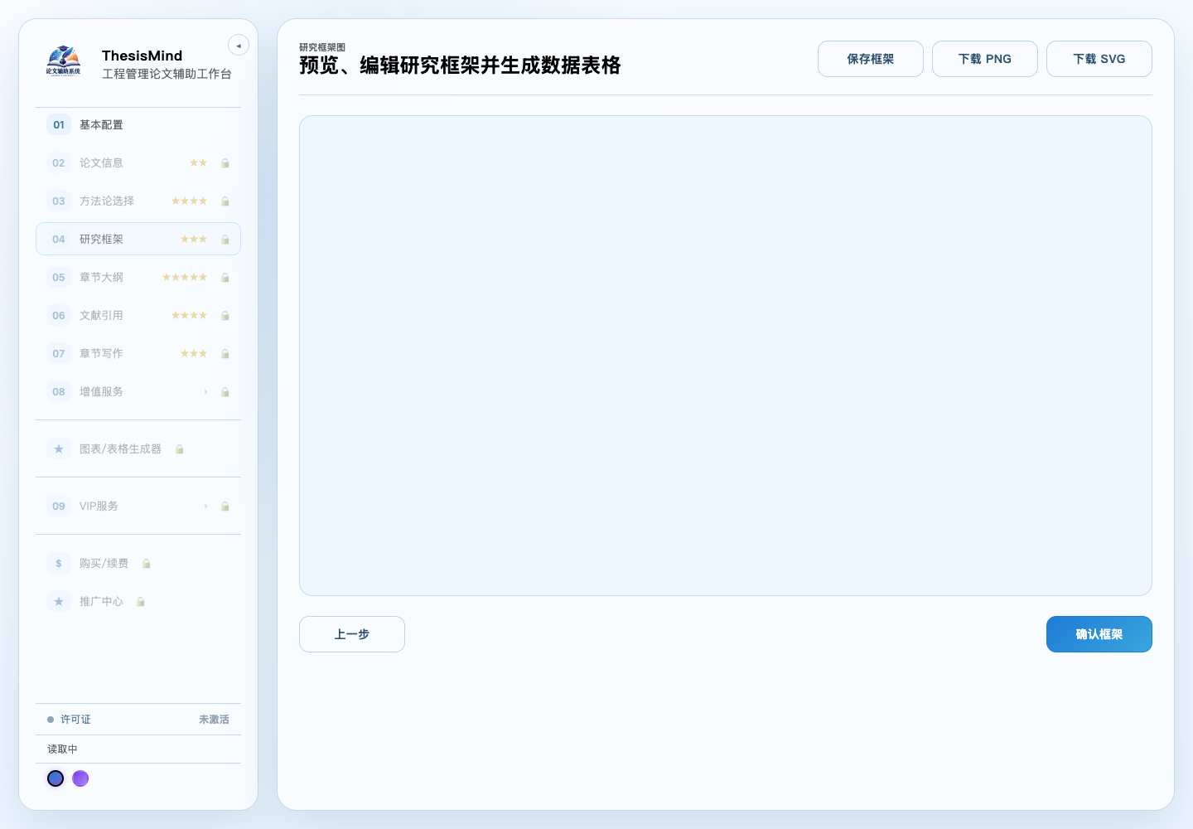Open step 02 论文信息
The width and height of the screenshot is (1193, 829).
(x=138, y=163)
